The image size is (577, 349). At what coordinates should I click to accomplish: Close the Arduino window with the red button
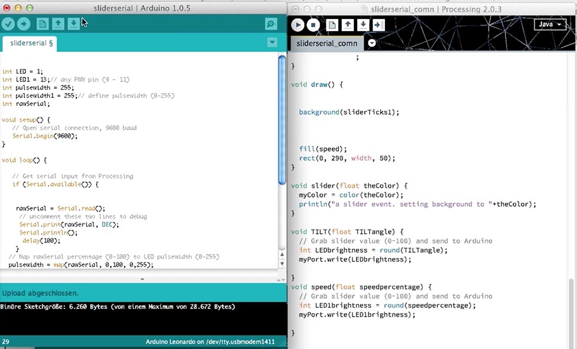coord(6,8)
